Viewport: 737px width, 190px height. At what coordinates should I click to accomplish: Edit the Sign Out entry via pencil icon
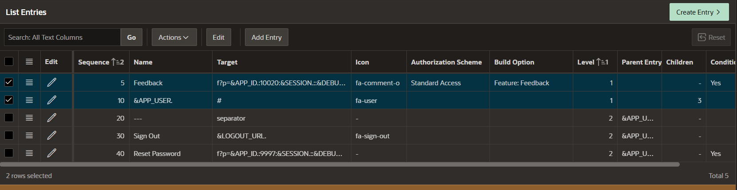(x=51, y=136)
